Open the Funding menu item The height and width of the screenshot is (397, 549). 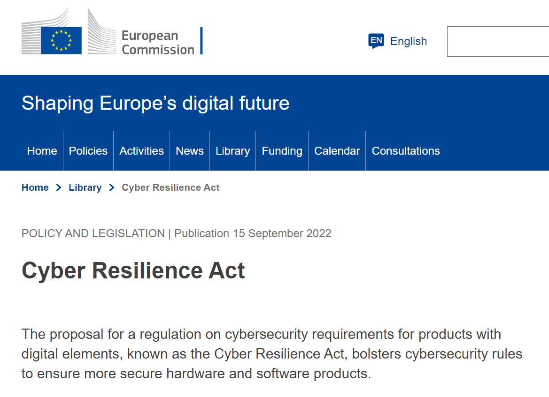point(282,151)
